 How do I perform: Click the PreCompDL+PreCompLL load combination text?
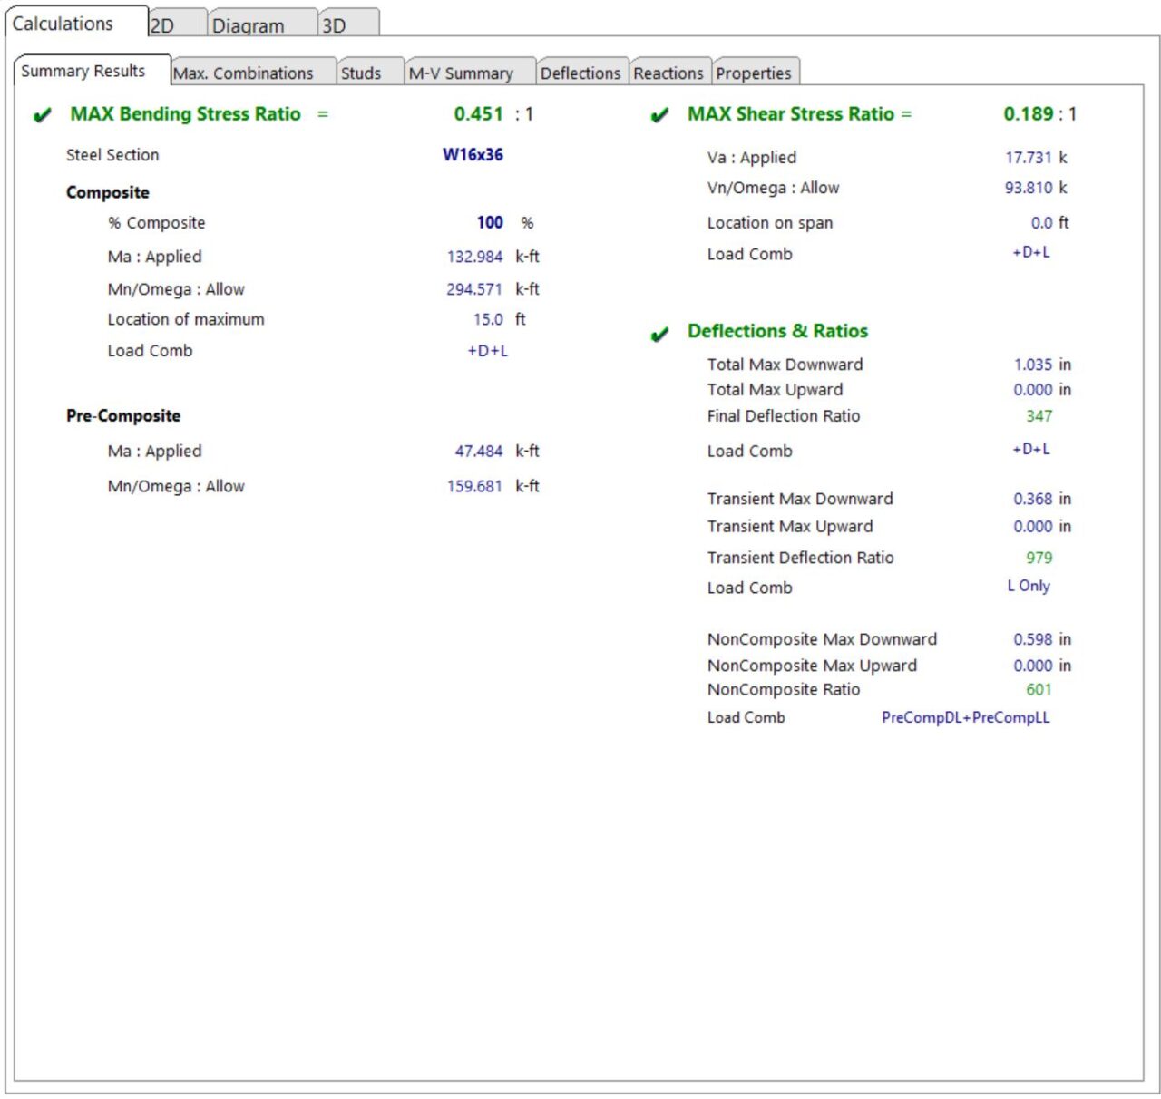[965, 717]
